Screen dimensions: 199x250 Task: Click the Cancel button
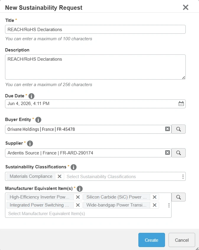pyautogui.click(x=182, y=240)
